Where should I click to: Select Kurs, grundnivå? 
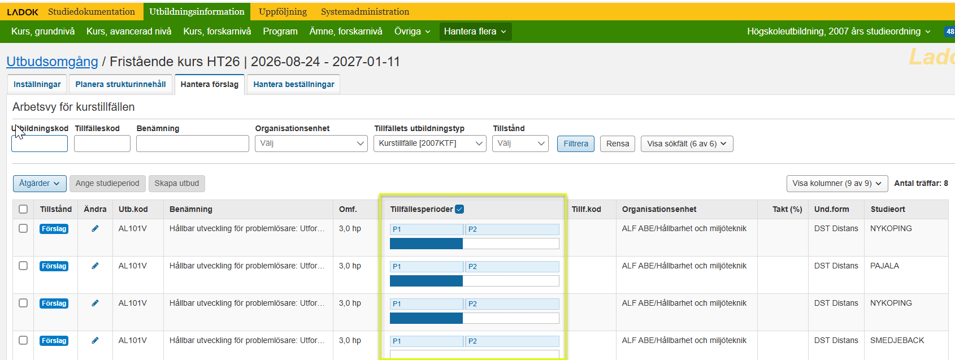click(x=43, y=32)
